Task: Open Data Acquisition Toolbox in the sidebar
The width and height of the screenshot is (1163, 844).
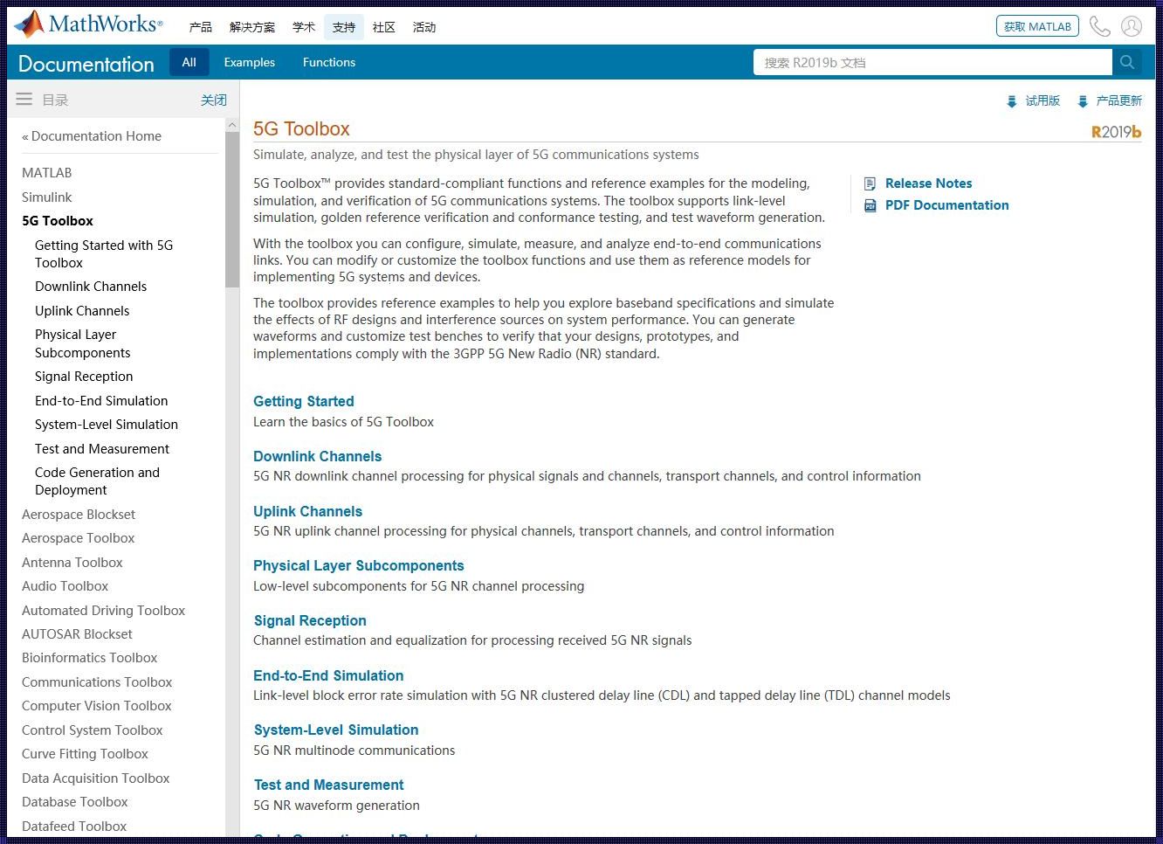Action: point(96,778)
